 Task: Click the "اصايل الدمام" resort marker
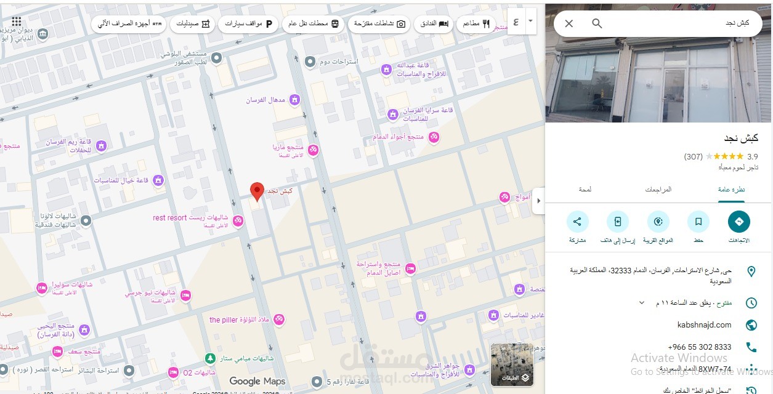pos(411,268)
